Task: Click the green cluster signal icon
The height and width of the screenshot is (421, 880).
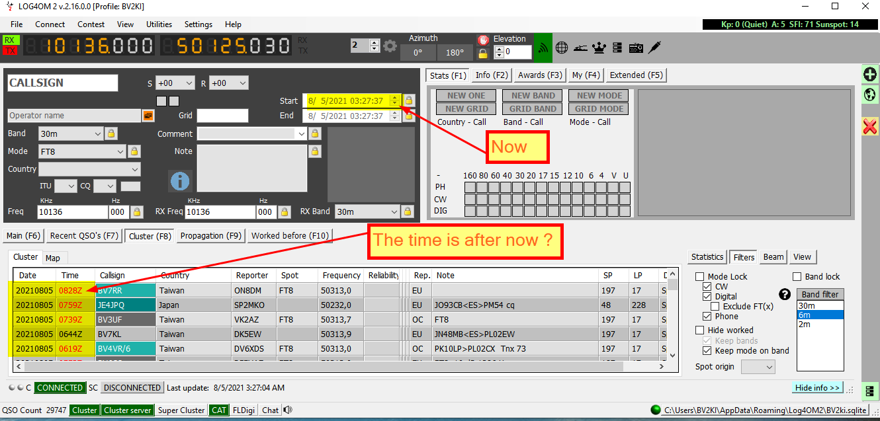Action: pyautogui.click(x=543, y=48)
